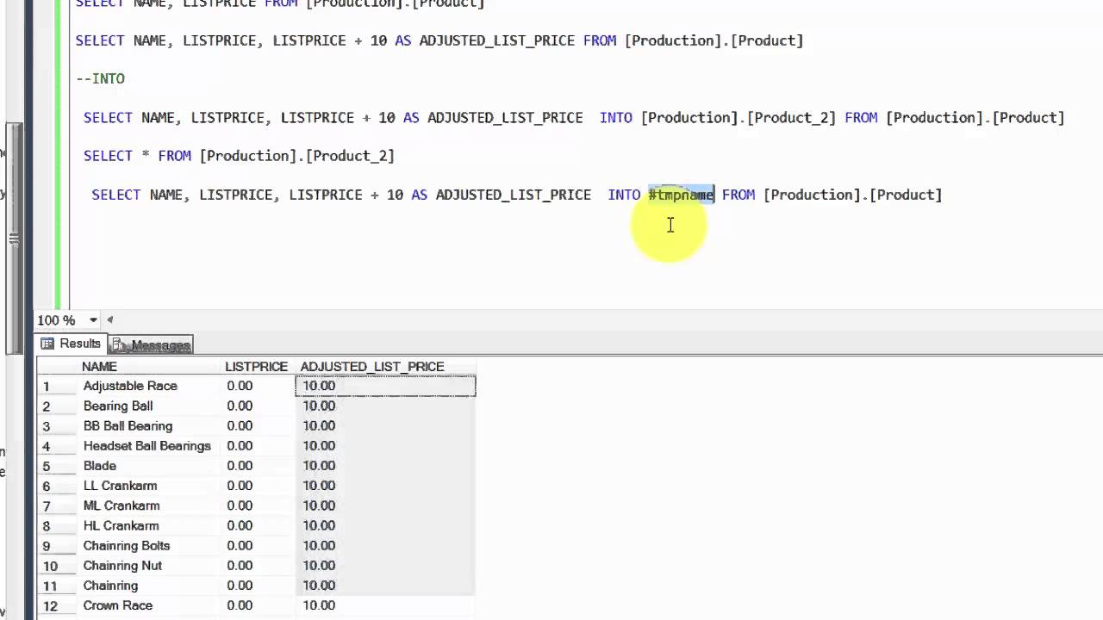Select result row number 2

58,406
